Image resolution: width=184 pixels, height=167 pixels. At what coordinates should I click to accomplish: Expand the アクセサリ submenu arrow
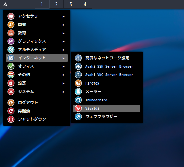[x=64, y=16]
